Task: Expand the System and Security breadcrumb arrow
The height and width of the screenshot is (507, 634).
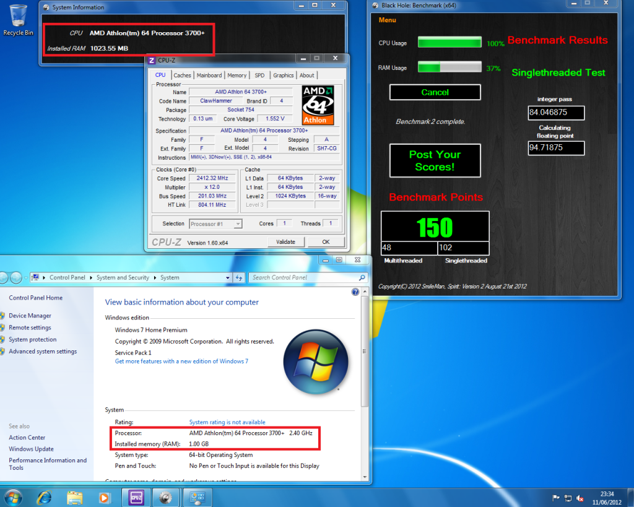Action: (155, 278)
